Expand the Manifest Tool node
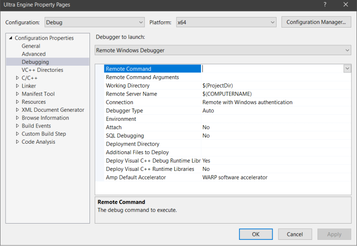357x246 pixels. [x=18, y=94]
